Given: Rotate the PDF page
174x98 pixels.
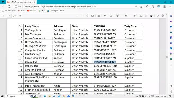Looking at the screenshot, I should (x=87, y=16).
